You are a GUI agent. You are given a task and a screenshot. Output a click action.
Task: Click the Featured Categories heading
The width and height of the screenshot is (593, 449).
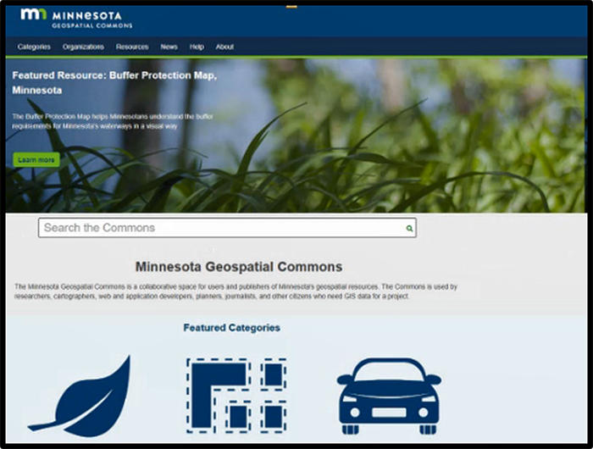231,328
